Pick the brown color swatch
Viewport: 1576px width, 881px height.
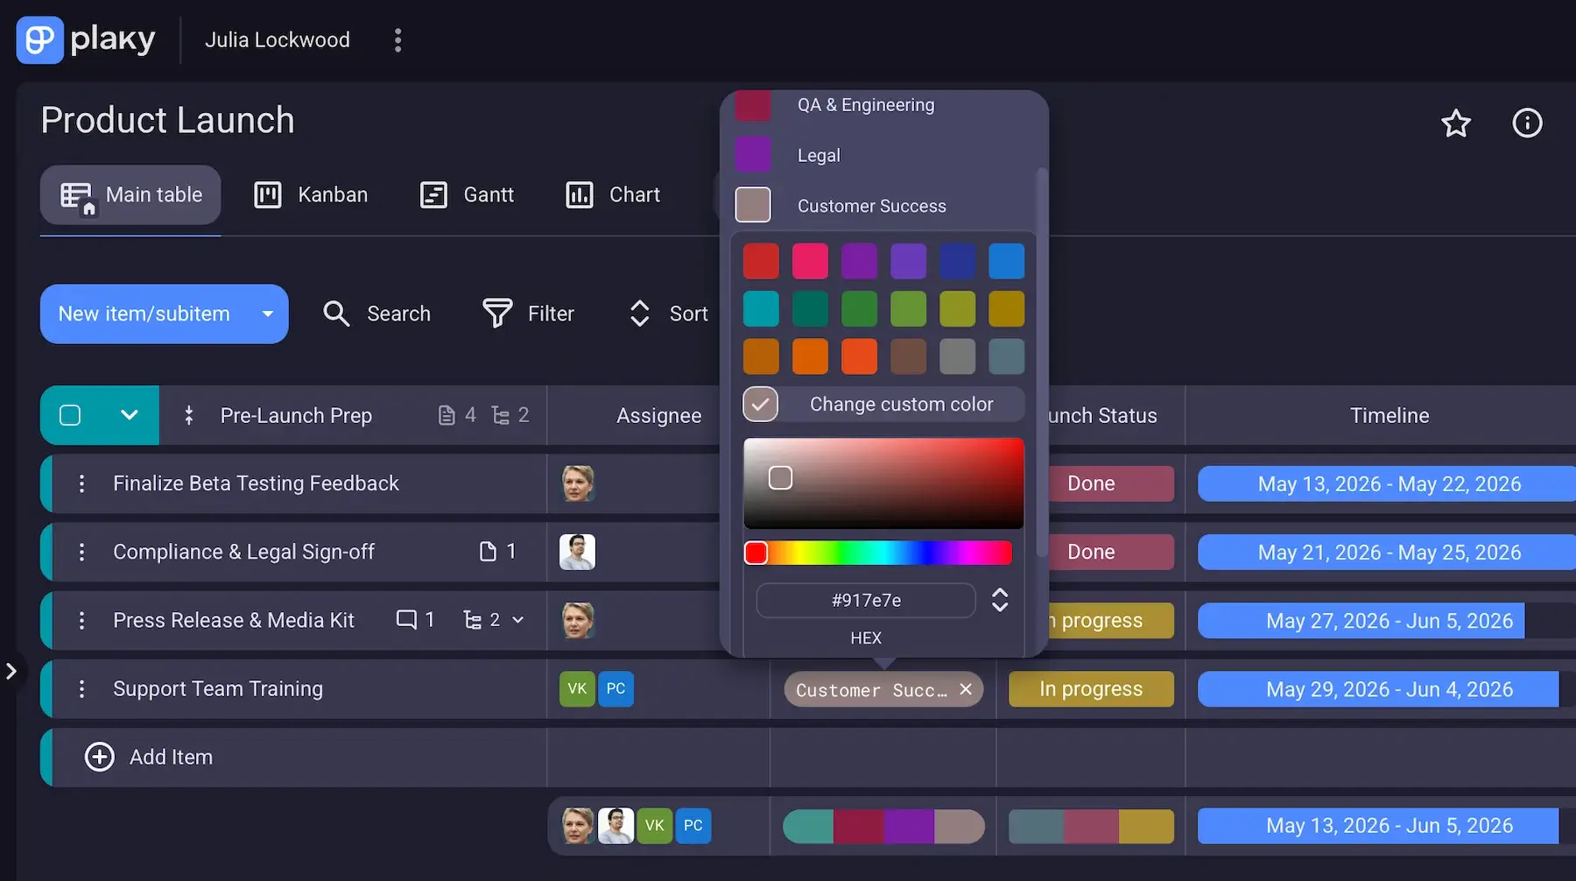point(908,356)
